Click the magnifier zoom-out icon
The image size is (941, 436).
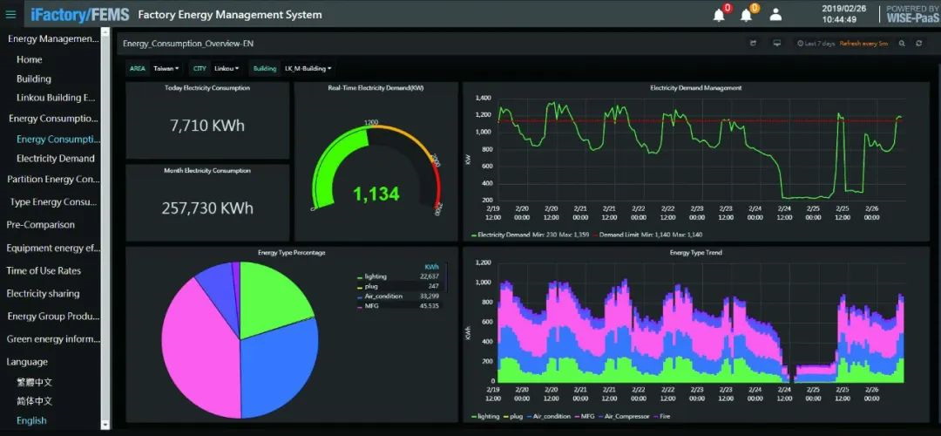[x=902, y=43]
